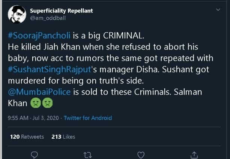The width and height of the screenshot is (230, 159).
Task: Like the tweet with the heart icon
Action: 141,154
